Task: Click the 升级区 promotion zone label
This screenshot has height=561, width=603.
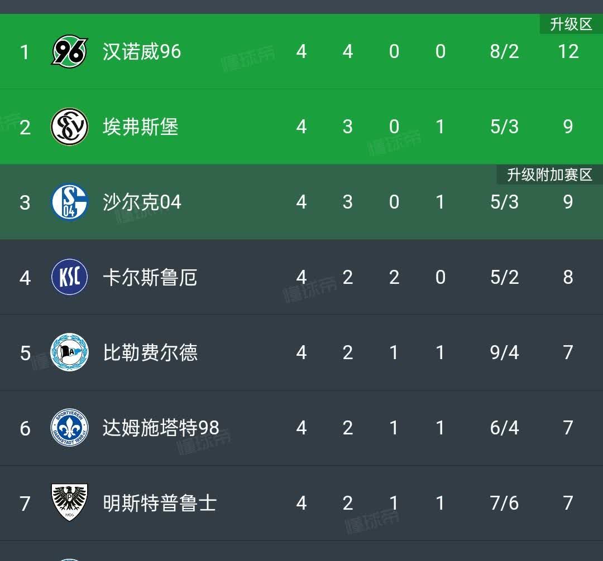Action: (571, 25)
